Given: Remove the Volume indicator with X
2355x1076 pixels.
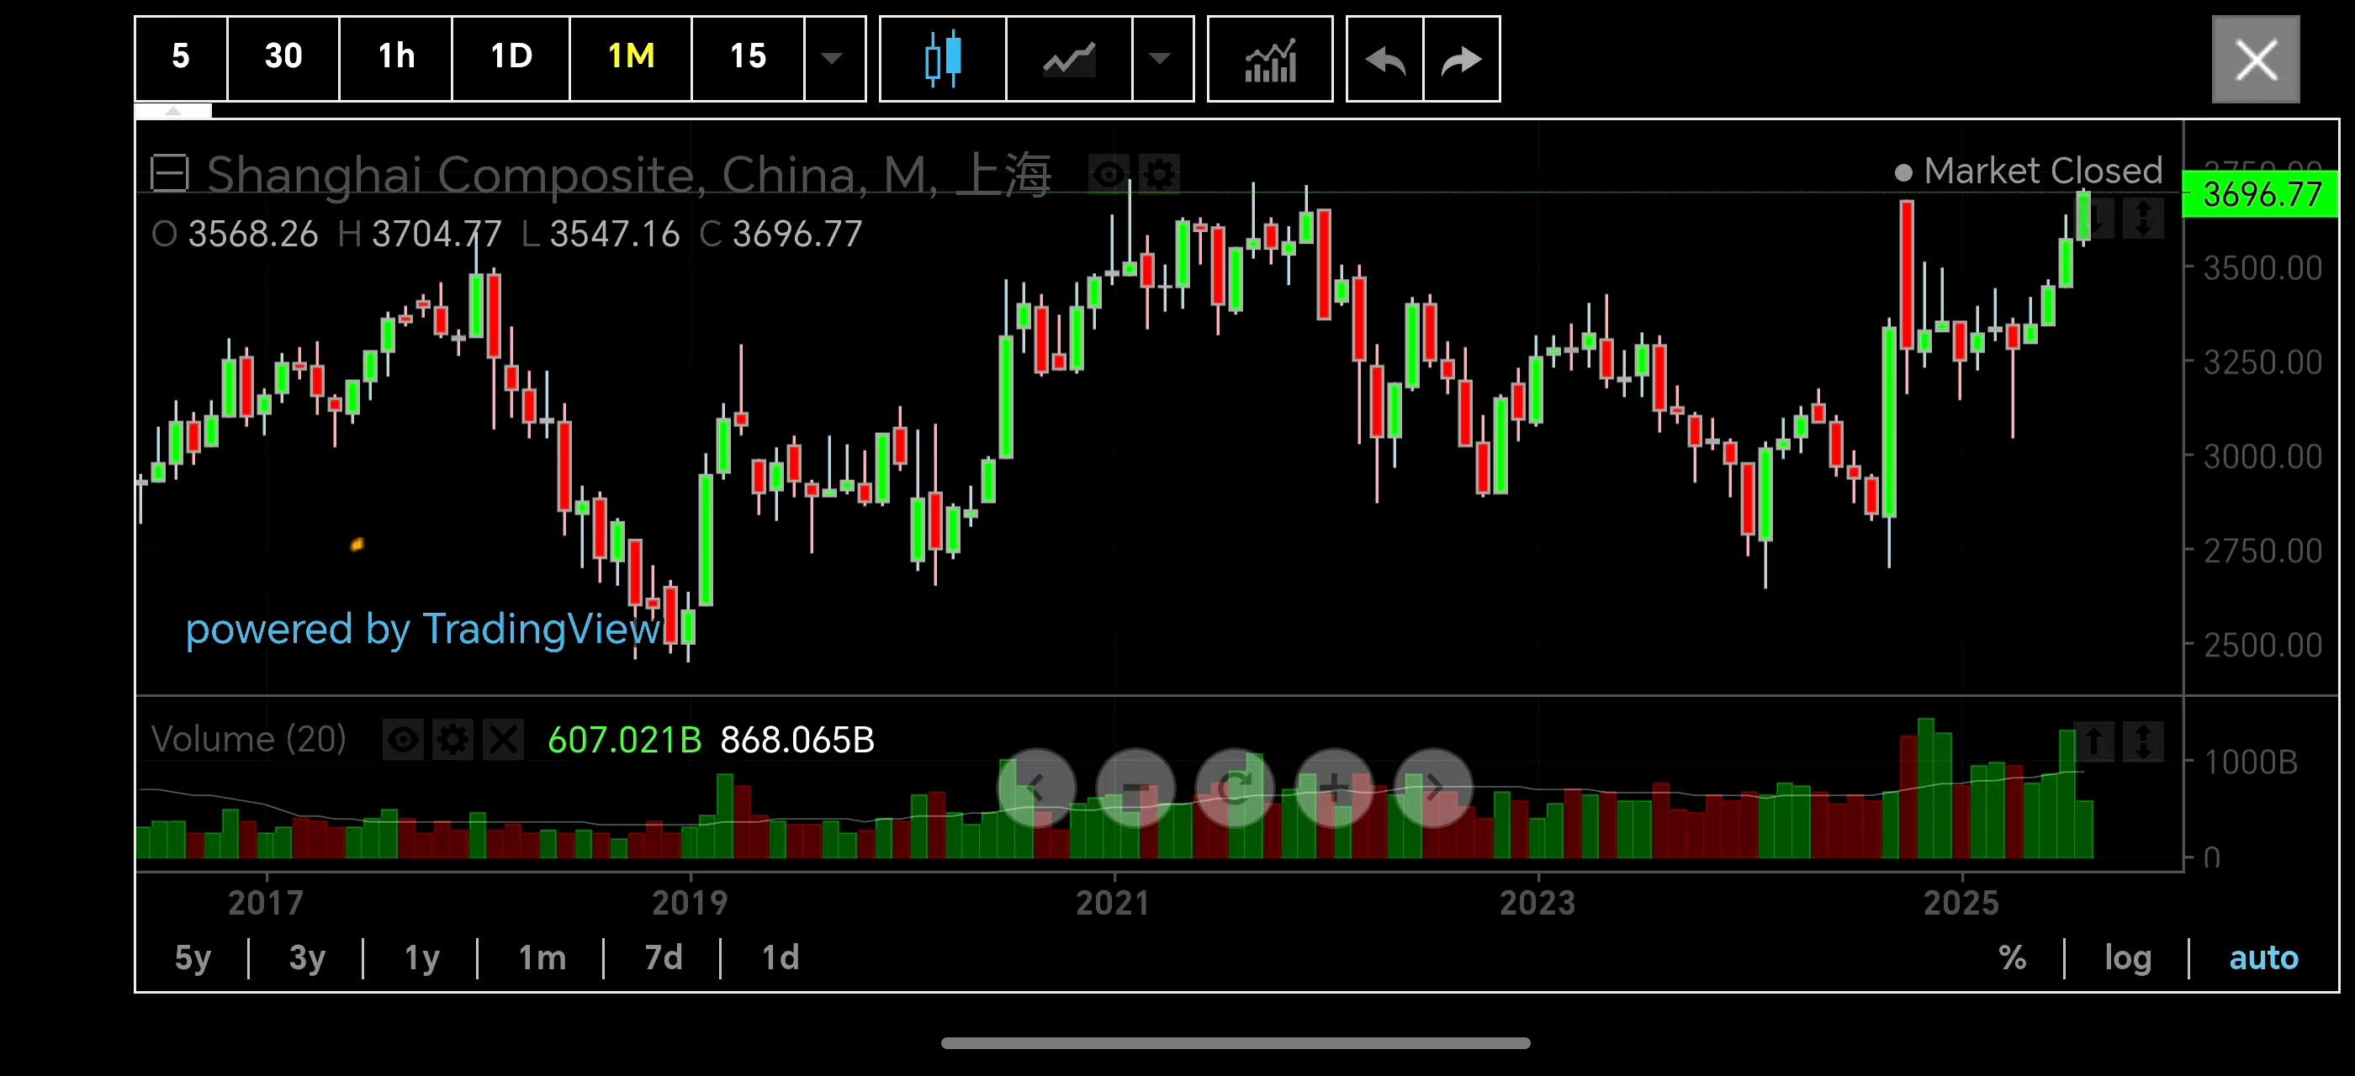Looking at the screenshot, I should 503,739.
